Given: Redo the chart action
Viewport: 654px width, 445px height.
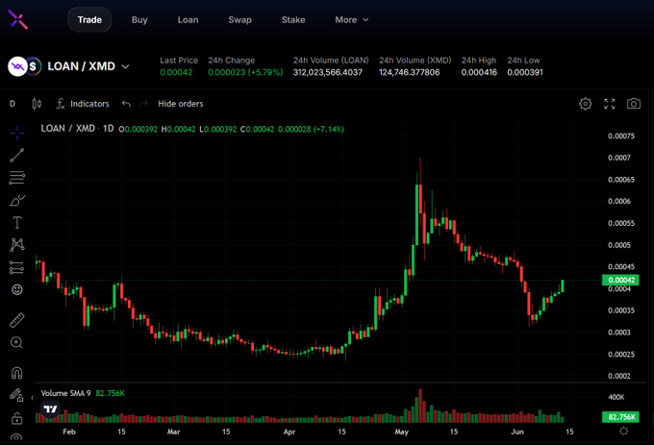Looking at the screenshot, I should pyautogui.click(x=143, y=104).
